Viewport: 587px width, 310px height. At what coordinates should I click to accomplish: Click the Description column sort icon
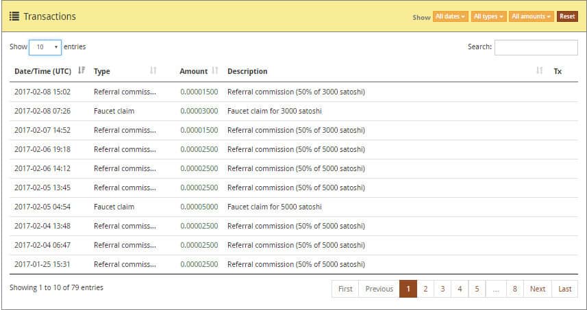coord(539,70)
